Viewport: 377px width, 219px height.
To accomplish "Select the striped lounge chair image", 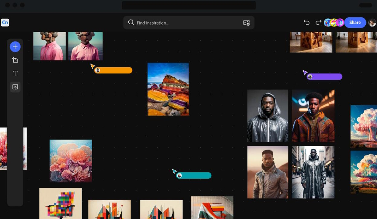I will (212, 207).
